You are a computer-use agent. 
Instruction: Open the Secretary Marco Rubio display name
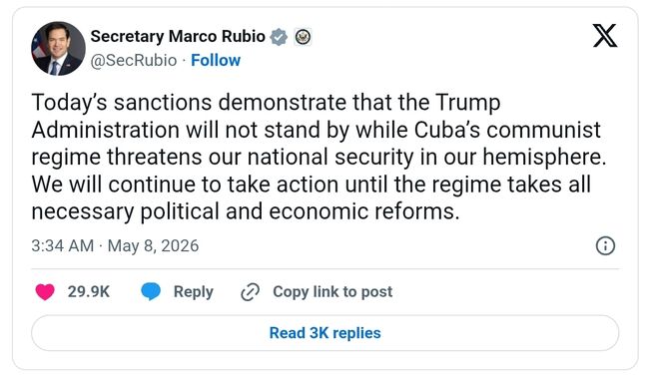pos(178,36)
